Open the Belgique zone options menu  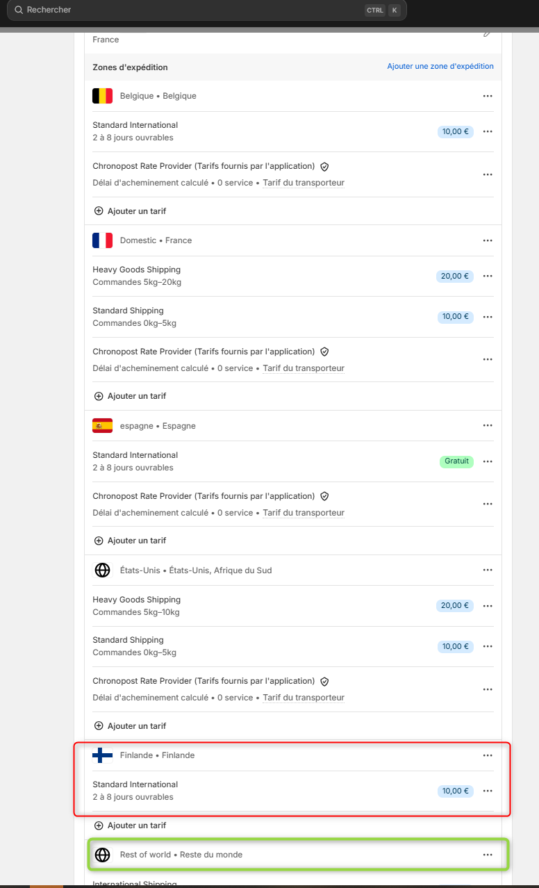(488, 96)
